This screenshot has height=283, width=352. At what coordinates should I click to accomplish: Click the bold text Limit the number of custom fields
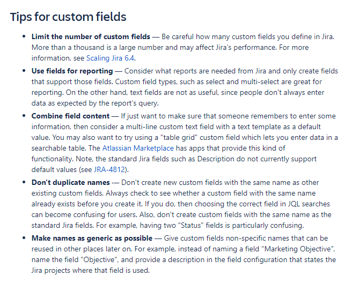click(91, 36)
